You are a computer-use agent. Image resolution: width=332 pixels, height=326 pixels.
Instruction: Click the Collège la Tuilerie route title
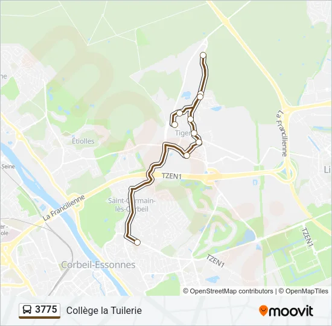click(x=104, y=311)
